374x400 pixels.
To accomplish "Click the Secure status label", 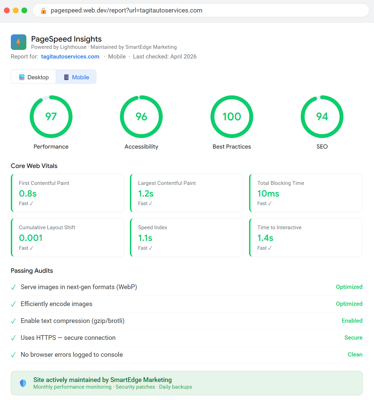I will tap(353, 338).
